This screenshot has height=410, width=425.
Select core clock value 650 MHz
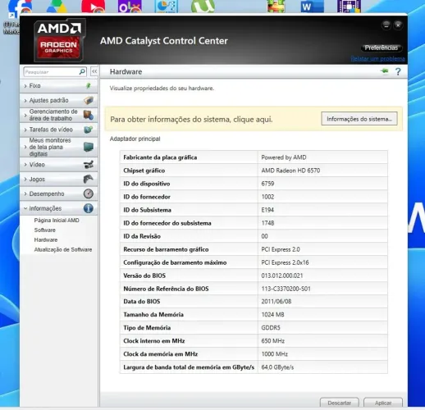click(273, 341)
